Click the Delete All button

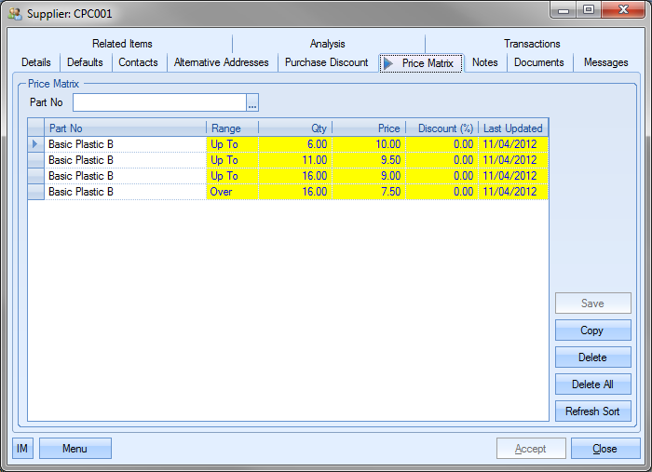pyautogui.click(x=592, y=384)
